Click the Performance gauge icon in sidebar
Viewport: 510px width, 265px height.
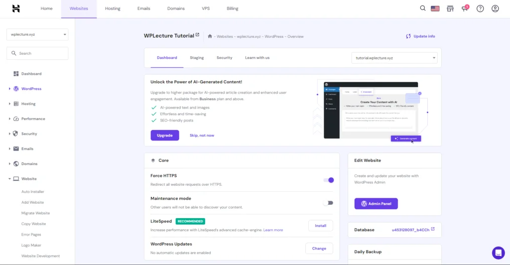tap(16, 119)
